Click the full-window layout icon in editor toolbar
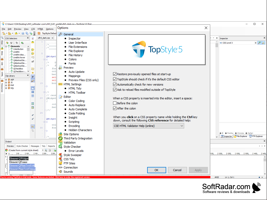The height and width of the screenshot is (200, 267). point(33,88)
